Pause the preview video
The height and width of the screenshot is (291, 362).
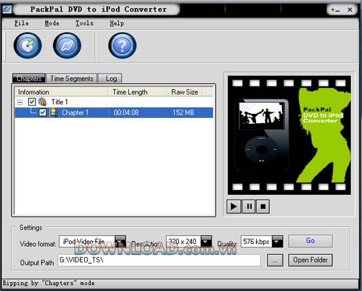point(249,206)
